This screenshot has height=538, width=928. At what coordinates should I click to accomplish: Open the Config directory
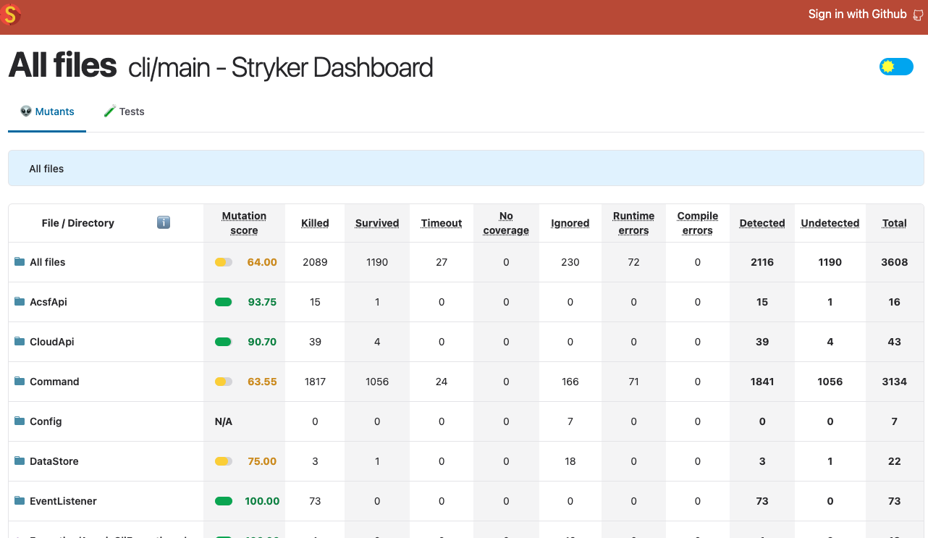[x=46, y=421]
